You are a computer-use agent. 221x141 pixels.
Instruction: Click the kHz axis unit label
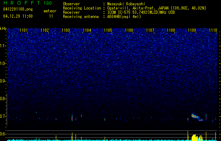(x=3, y=29)
